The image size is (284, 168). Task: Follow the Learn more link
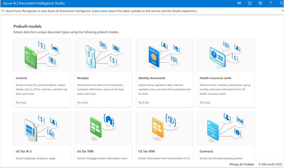(100, 11)
